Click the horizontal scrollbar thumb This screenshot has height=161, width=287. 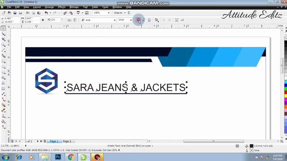[x=213, y=141]
